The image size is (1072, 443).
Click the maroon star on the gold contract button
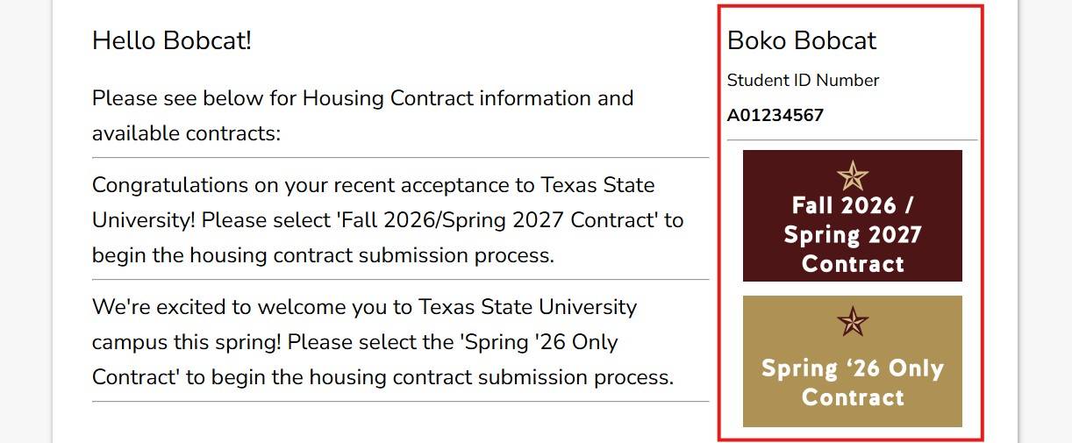point(852,322)
